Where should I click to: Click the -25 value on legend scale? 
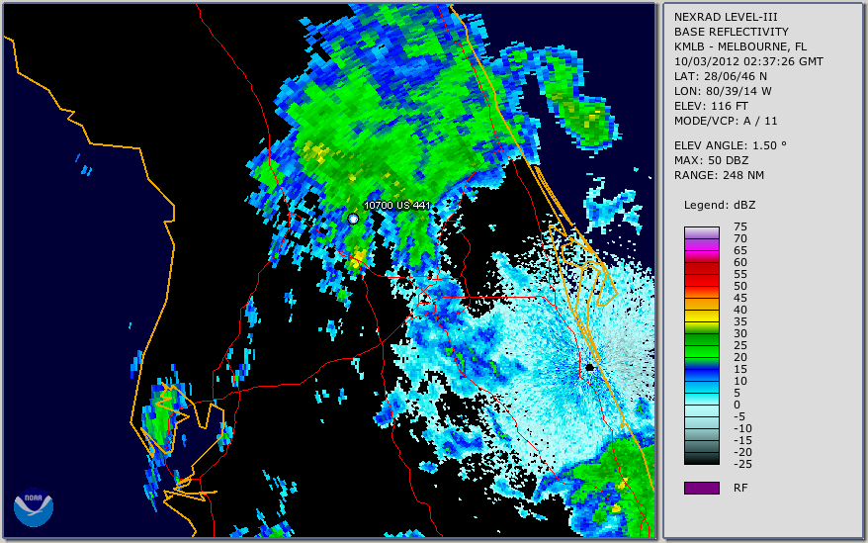(742, 464)
